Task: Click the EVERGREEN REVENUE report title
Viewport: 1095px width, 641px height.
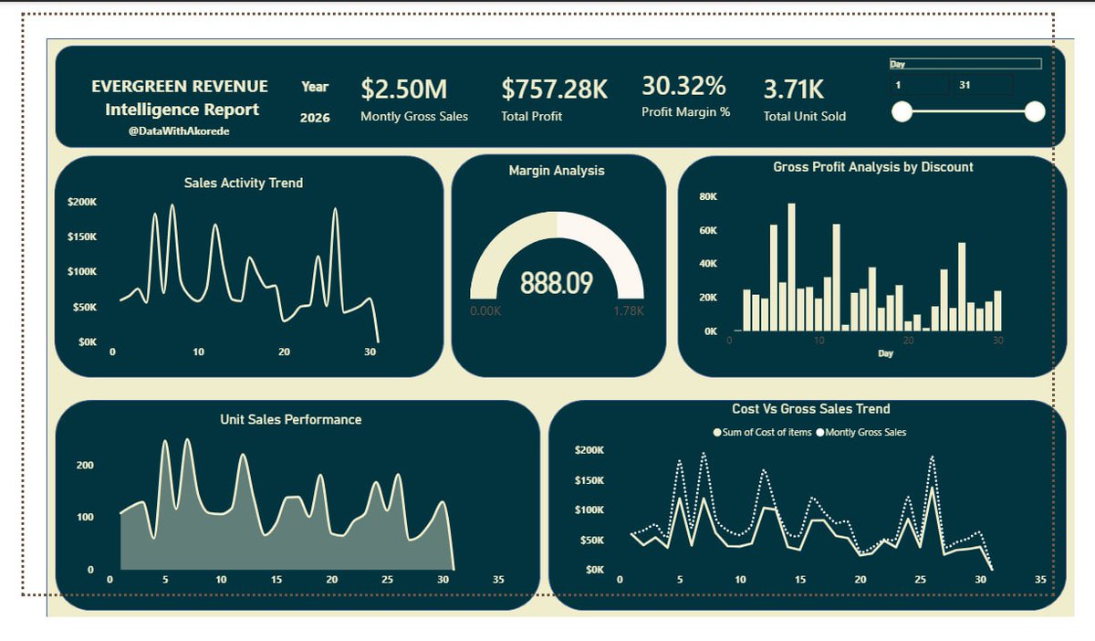Action: point(180,87)
